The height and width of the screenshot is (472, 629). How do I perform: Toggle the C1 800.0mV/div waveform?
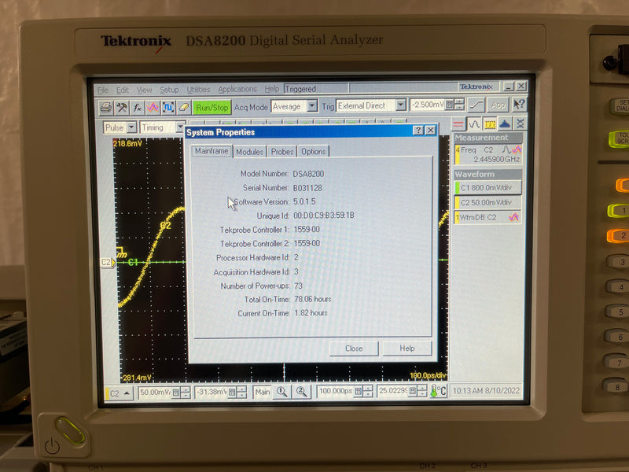click(487, 187)
